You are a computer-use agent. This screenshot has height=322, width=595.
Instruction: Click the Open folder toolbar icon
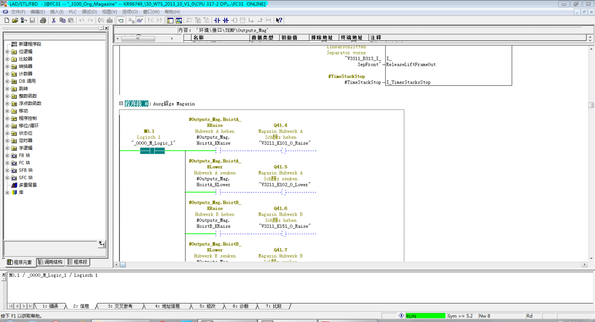click(x=15, y=20)
